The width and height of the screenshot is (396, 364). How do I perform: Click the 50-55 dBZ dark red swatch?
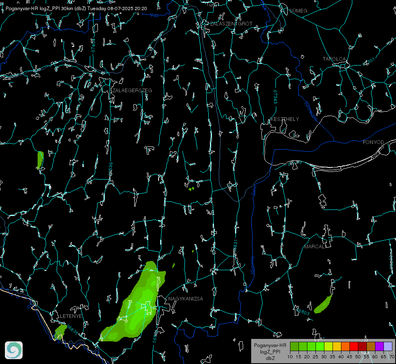tap(362, 346)
